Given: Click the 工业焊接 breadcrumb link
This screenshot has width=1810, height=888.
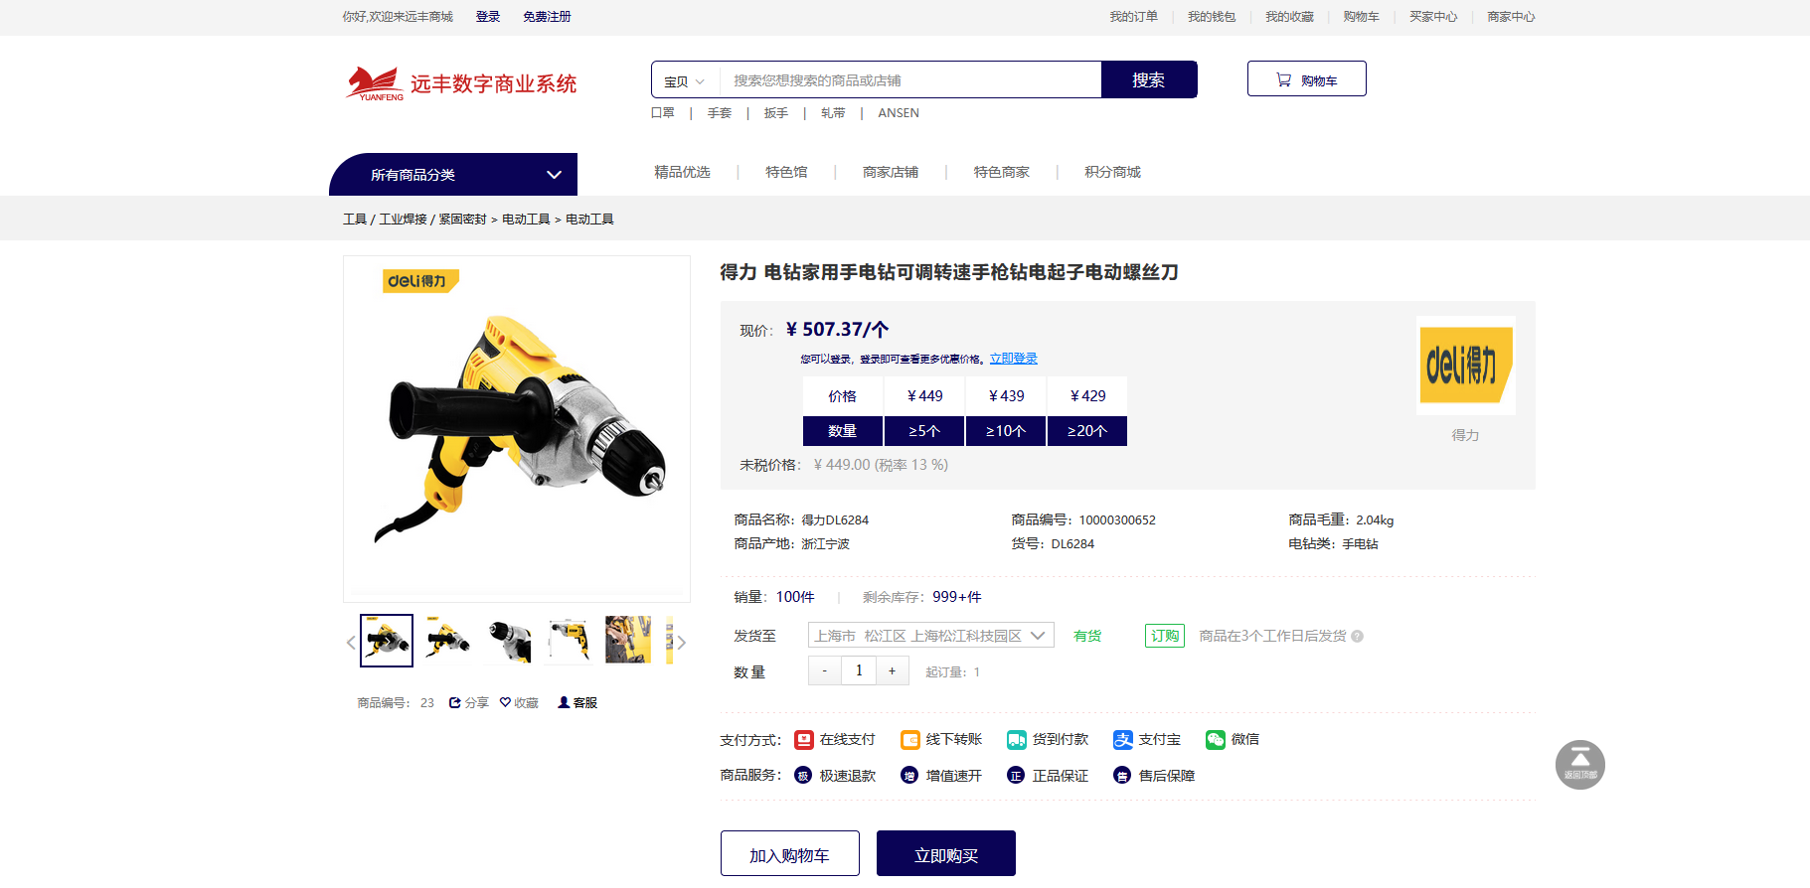Looking at the screenshot, I should (x=403, y=220).
